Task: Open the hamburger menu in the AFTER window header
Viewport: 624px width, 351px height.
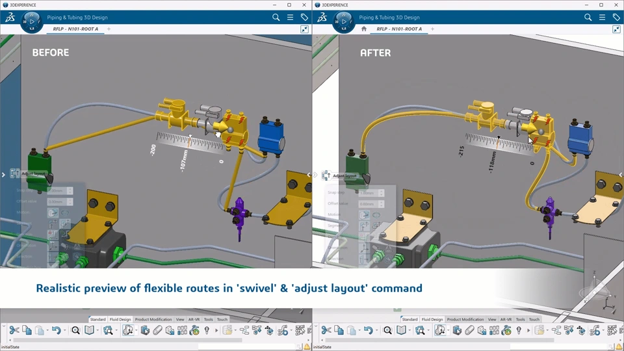Action: [x=602, y=17]
